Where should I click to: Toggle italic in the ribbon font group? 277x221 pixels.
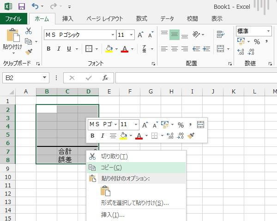pyautogui.click(x=59, y=49)
